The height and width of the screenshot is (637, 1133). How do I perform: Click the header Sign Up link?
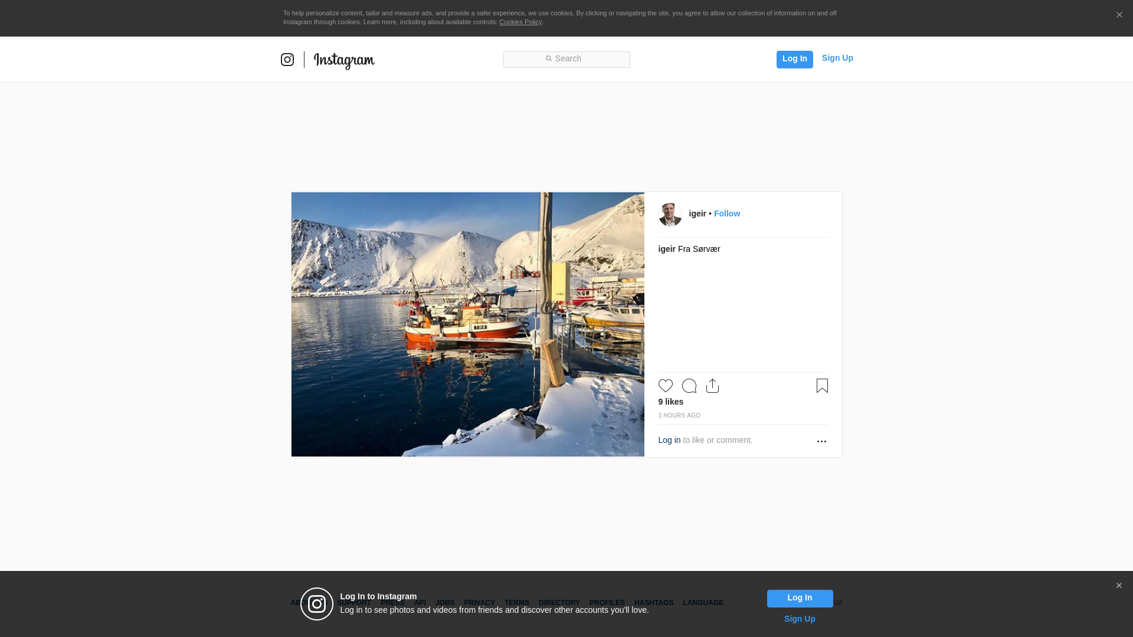[x=837, y=58]
